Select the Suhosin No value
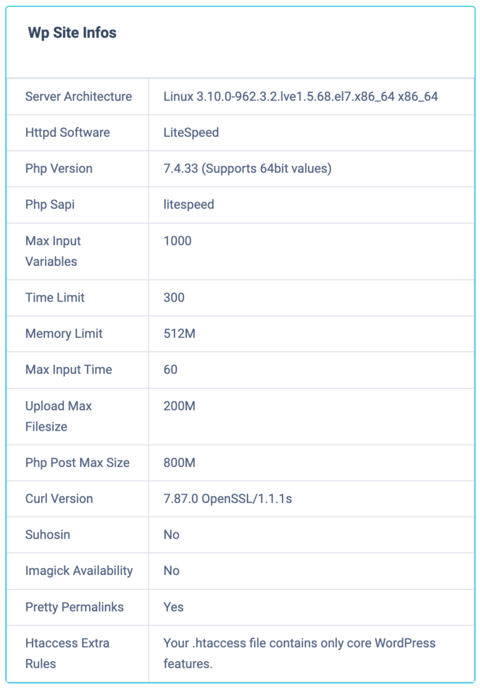 (171, 535)
